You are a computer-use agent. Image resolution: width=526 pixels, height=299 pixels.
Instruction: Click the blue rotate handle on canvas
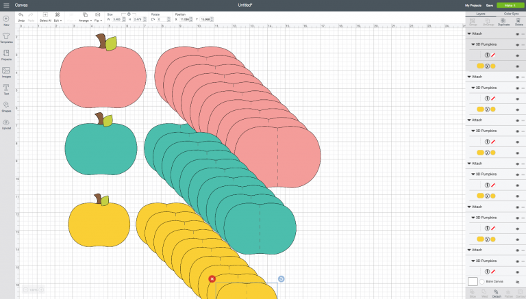coord(281,279)
